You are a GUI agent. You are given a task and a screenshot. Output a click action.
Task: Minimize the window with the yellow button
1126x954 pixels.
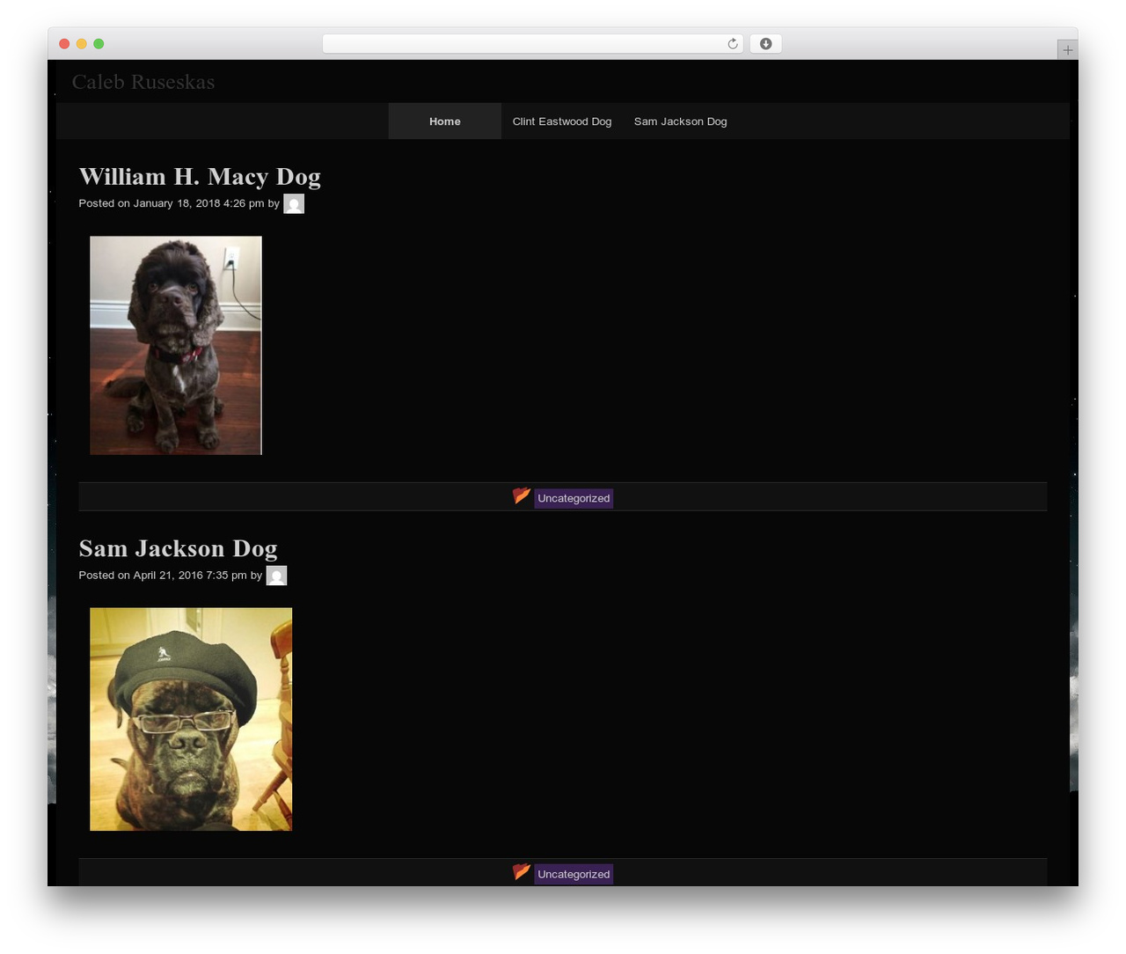(82, 44)
